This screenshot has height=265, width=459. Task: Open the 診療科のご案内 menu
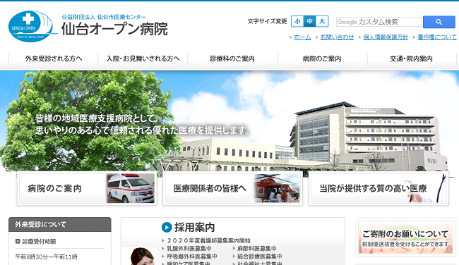pos(232,58)
